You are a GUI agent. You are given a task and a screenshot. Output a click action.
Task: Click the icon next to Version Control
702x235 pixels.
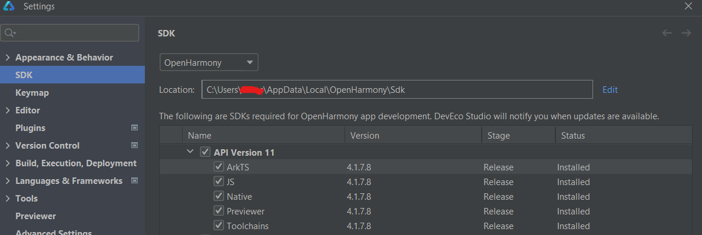point(134,145)
